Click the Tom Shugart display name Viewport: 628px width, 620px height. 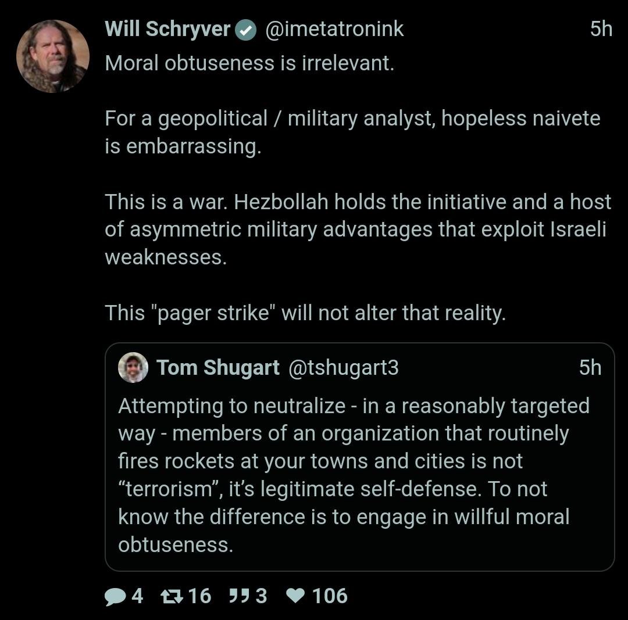(218, 368)
